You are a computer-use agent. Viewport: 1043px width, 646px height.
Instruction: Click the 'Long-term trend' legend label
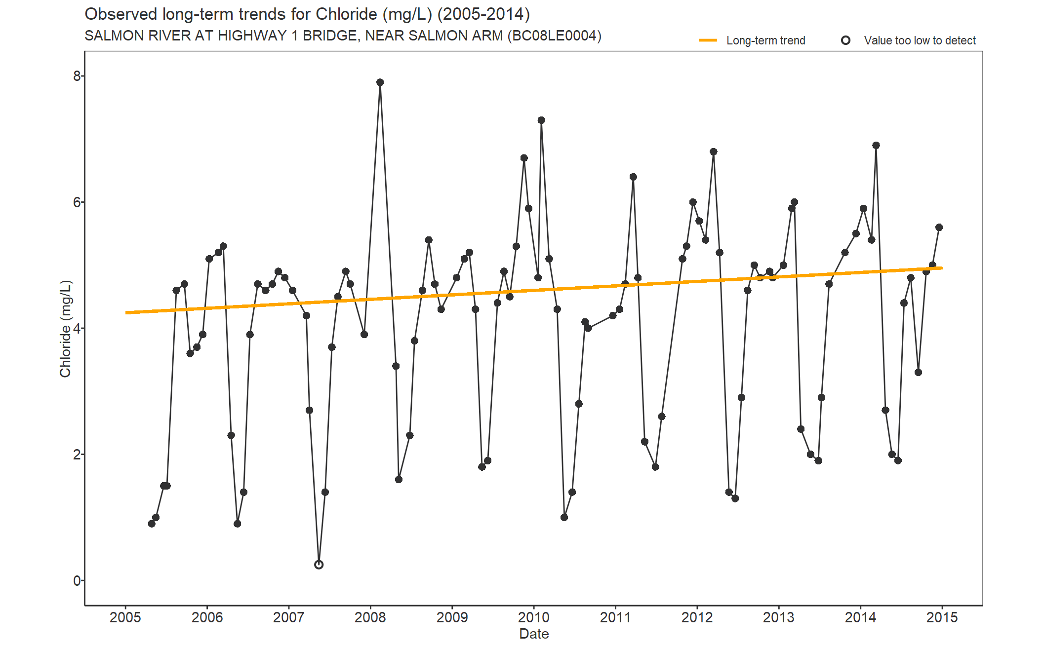[x=765, y=40]
